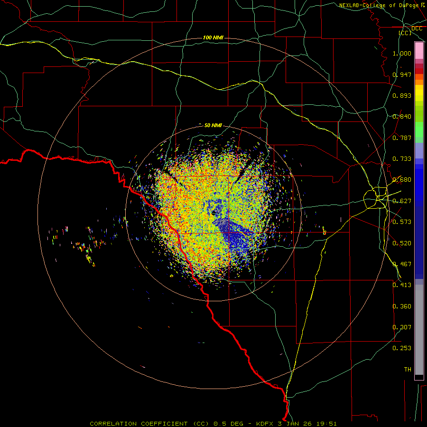Click the 1.000 color scale value
Image resolution: width=427 pixels, height=427 pixels.
pyautogui.click(x=402, y=53)
